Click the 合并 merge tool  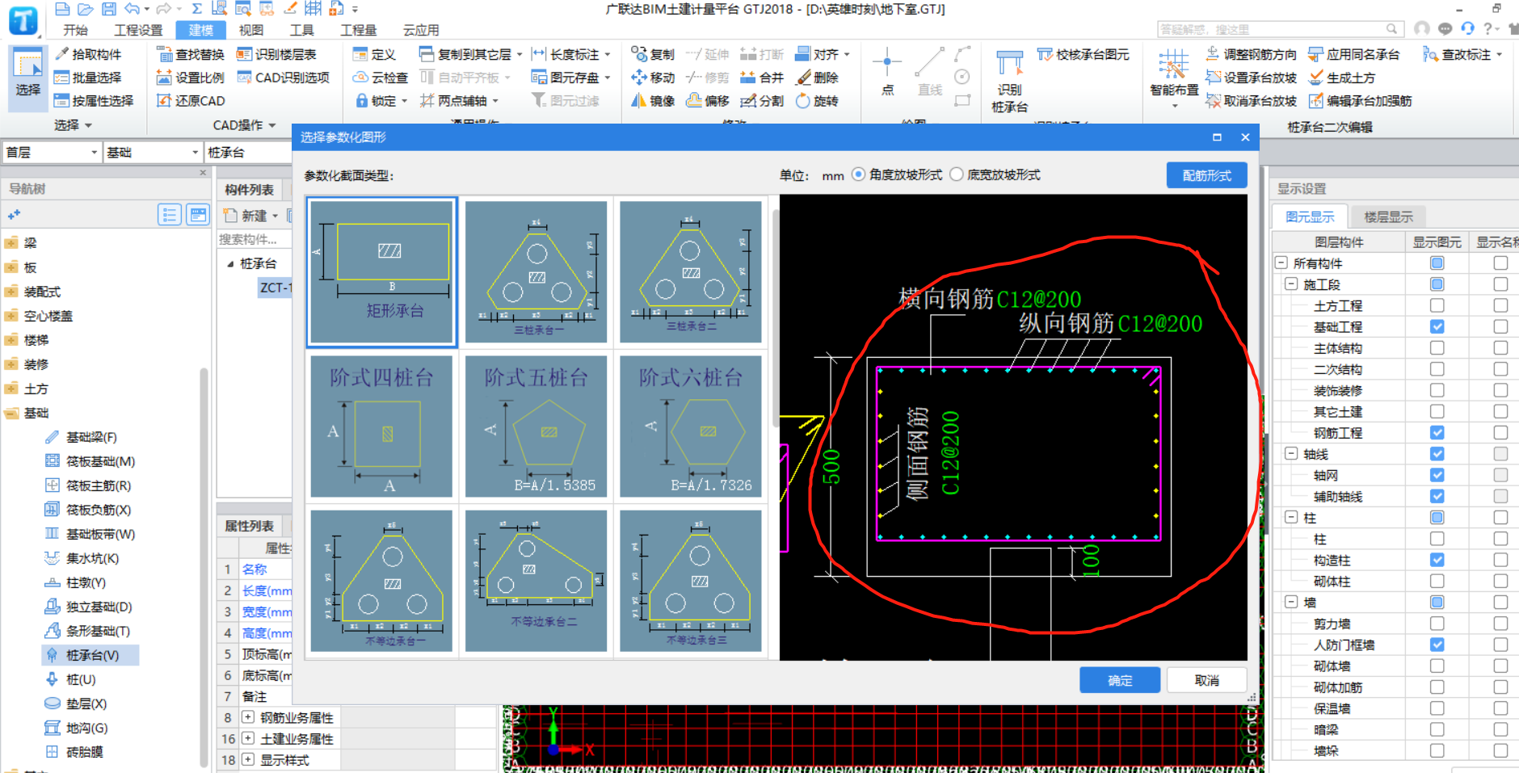click(x=762, y=78)
